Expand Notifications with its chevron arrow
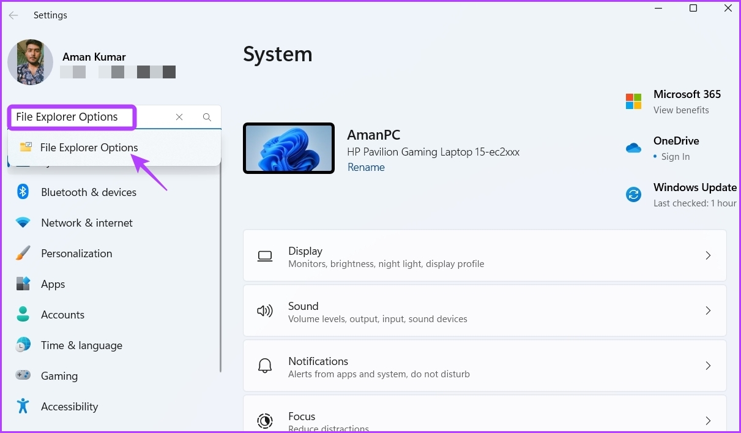 pos(708,366)
